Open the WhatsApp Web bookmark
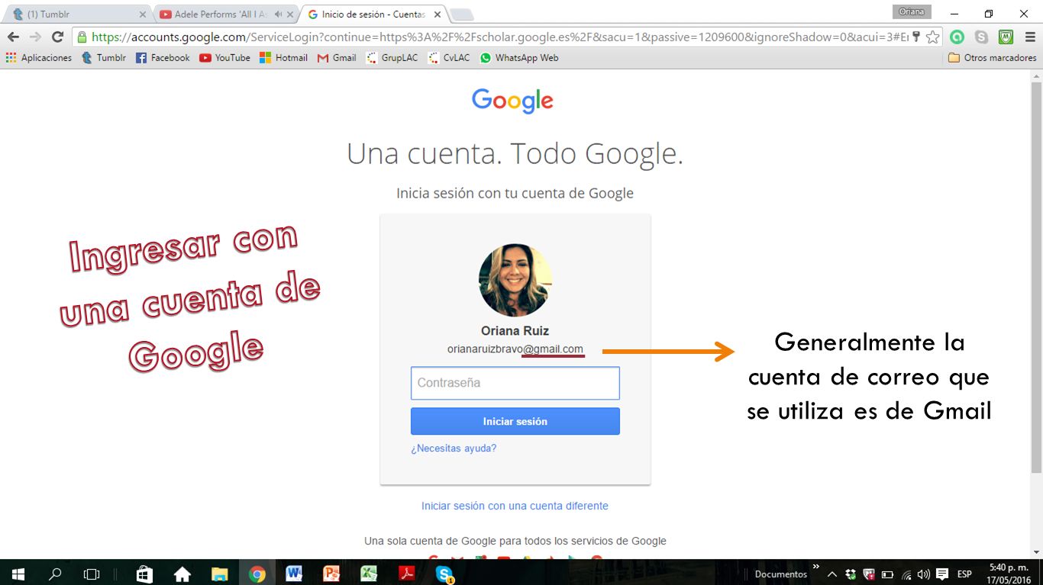 (519, 58)
